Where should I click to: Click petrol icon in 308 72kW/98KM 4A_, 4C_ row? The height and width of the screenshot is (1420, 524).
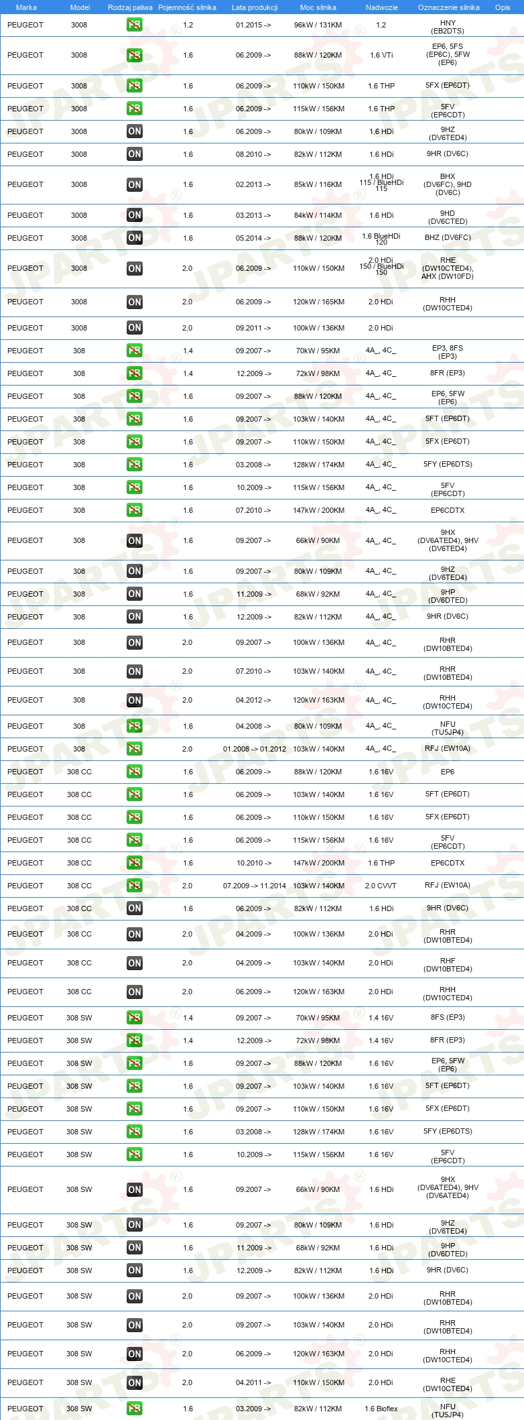[134, 373]
